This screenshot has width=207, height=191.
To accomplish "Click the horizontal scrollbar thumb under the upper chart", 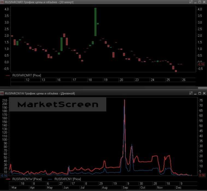I will point(202,88).
